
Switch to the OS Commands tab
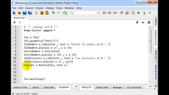134,87
